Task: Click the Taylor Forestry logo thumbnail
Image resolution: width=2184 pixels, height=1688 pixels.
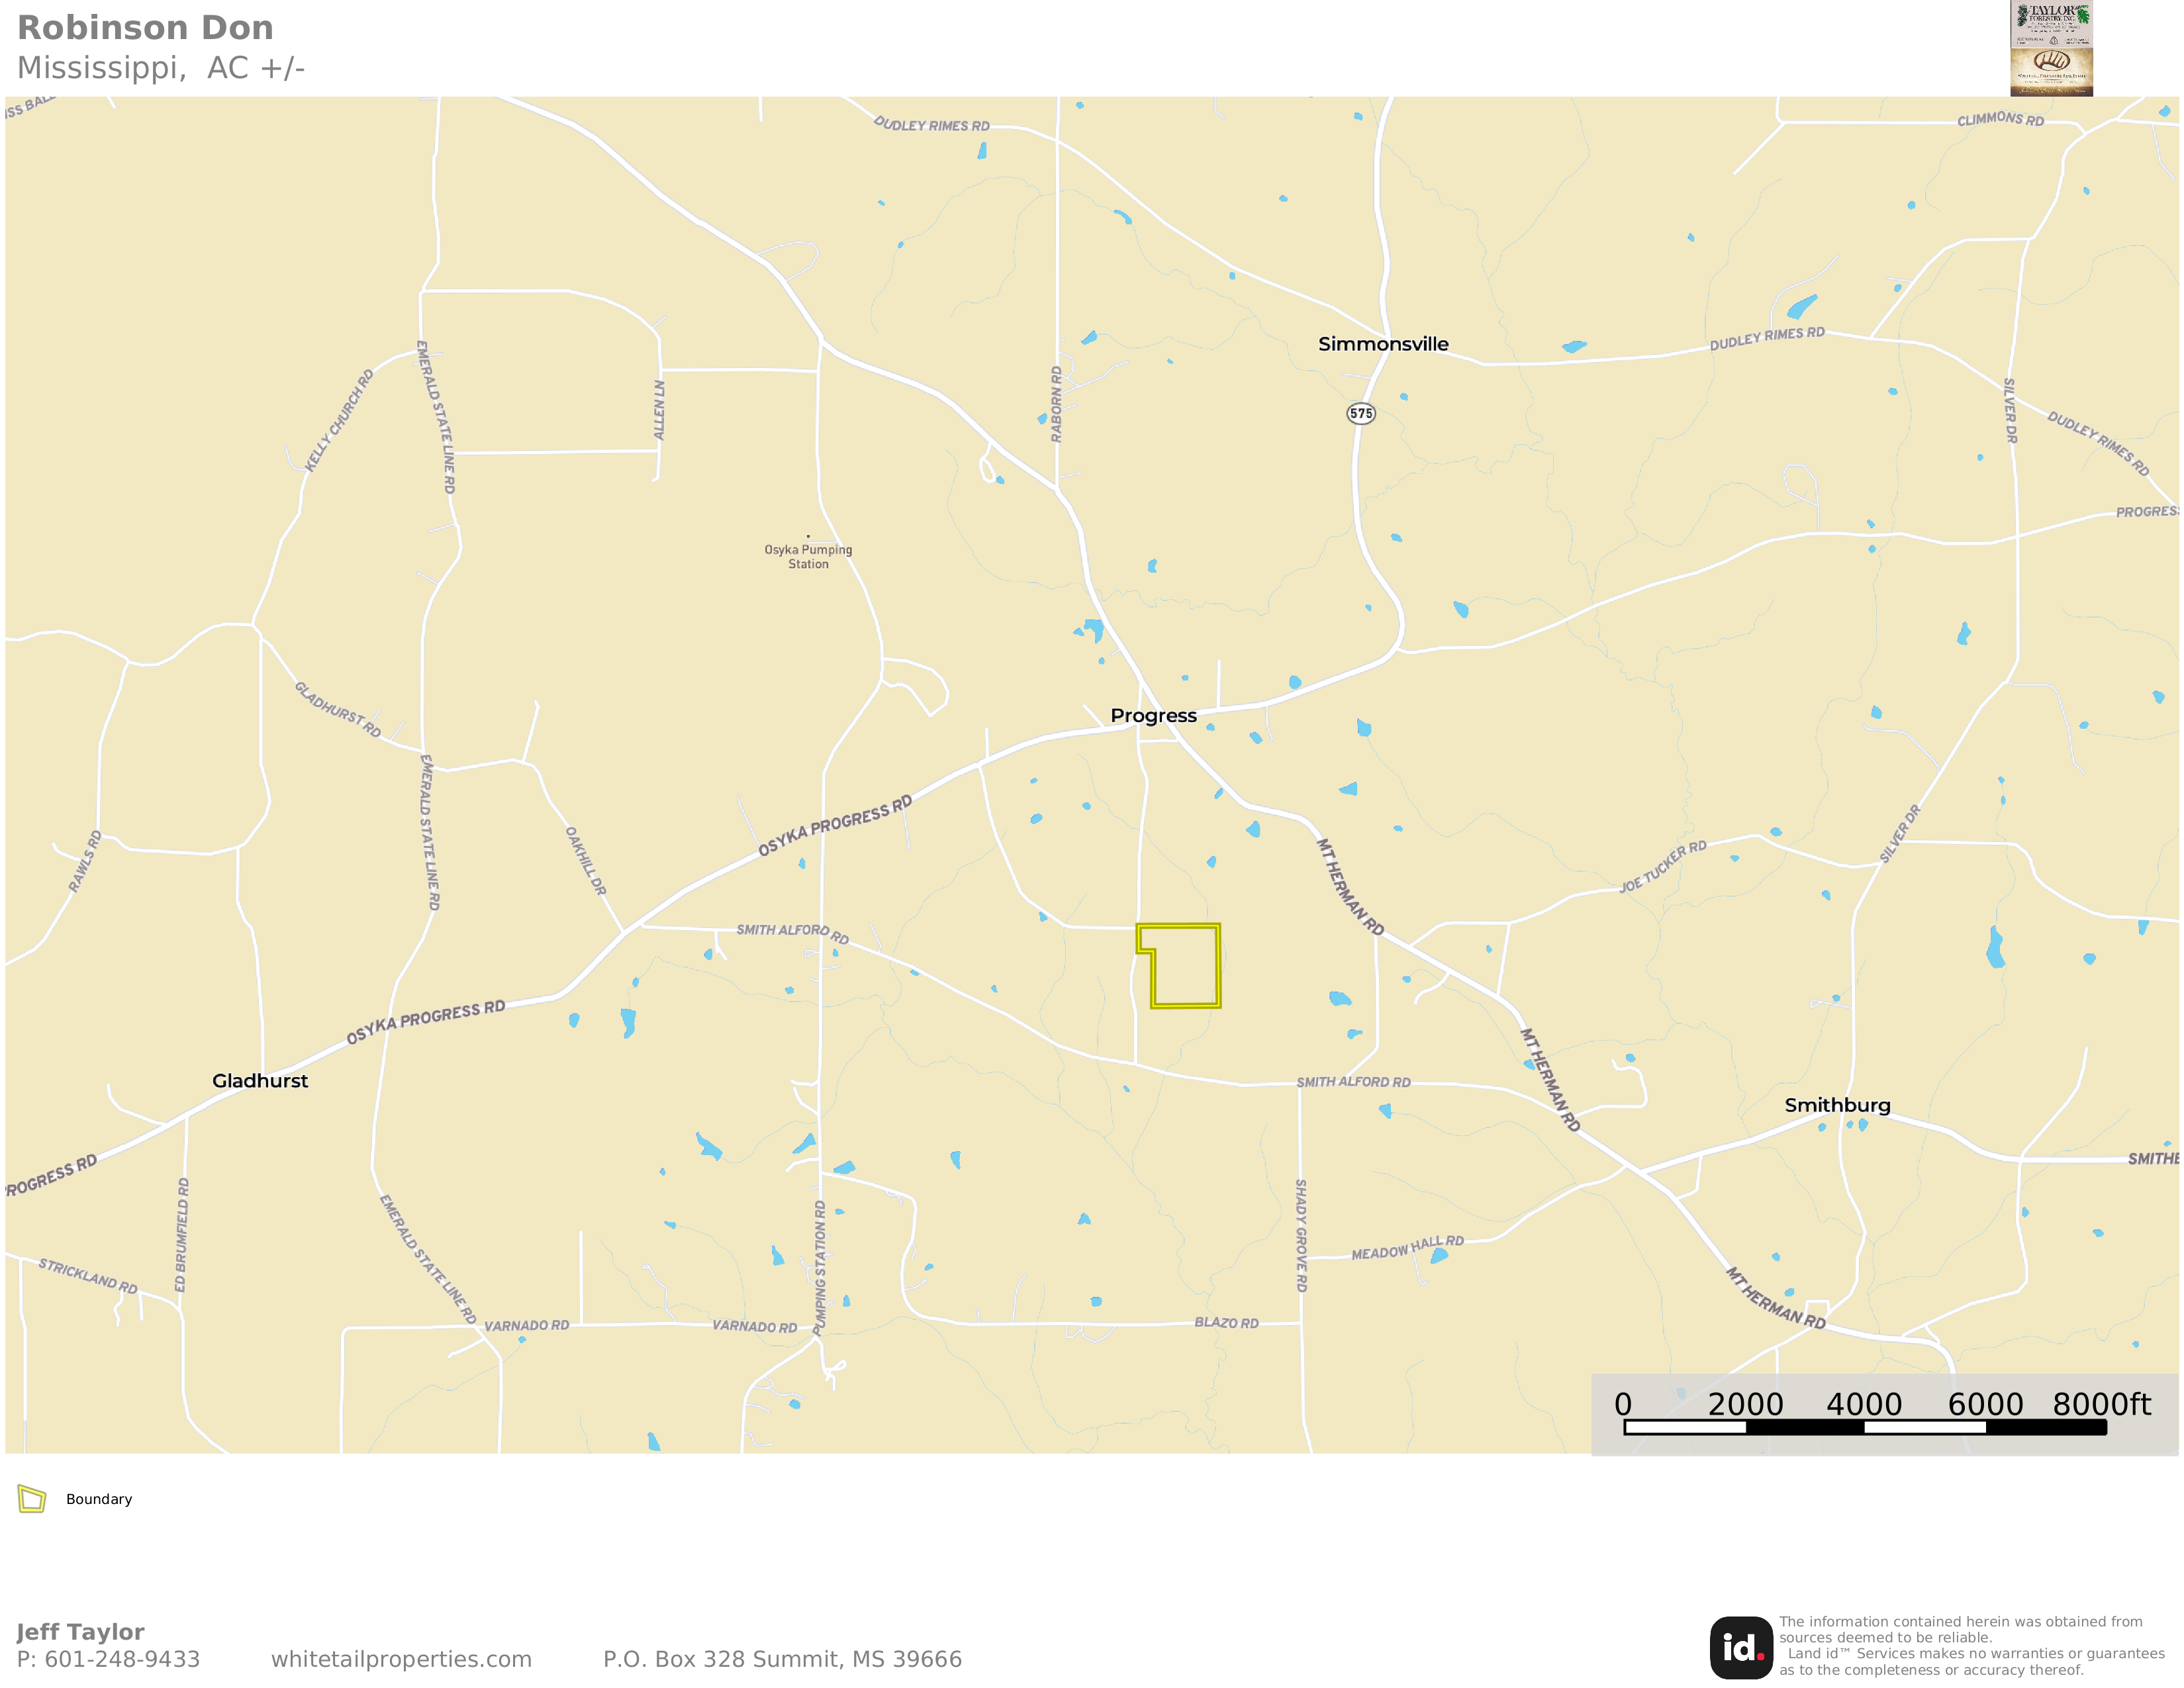Action: tap(2051, 48)
